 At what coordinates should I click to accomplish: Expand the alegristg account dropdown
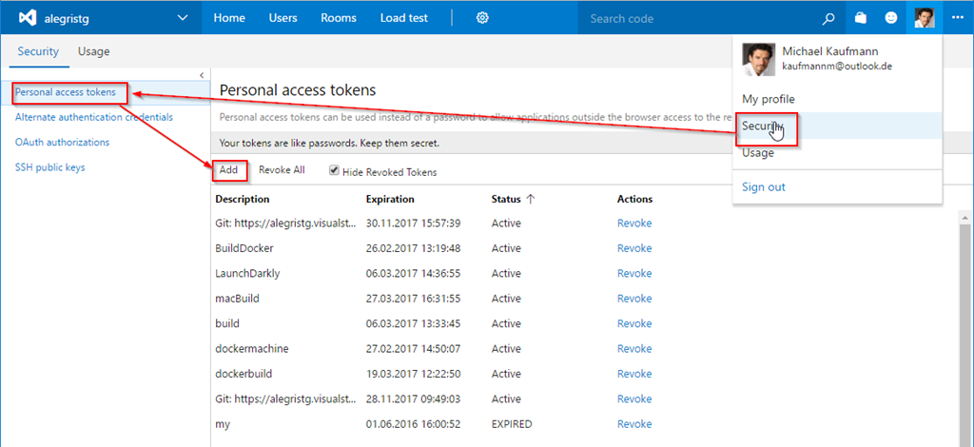pos(183,18)
